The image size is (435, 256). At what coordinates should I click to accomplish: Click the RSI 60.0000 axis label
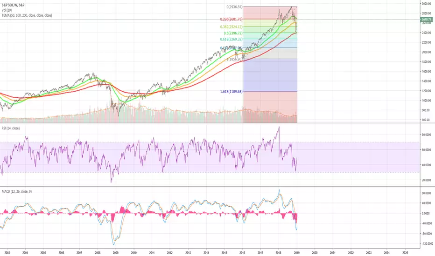(x=427, y=150)
